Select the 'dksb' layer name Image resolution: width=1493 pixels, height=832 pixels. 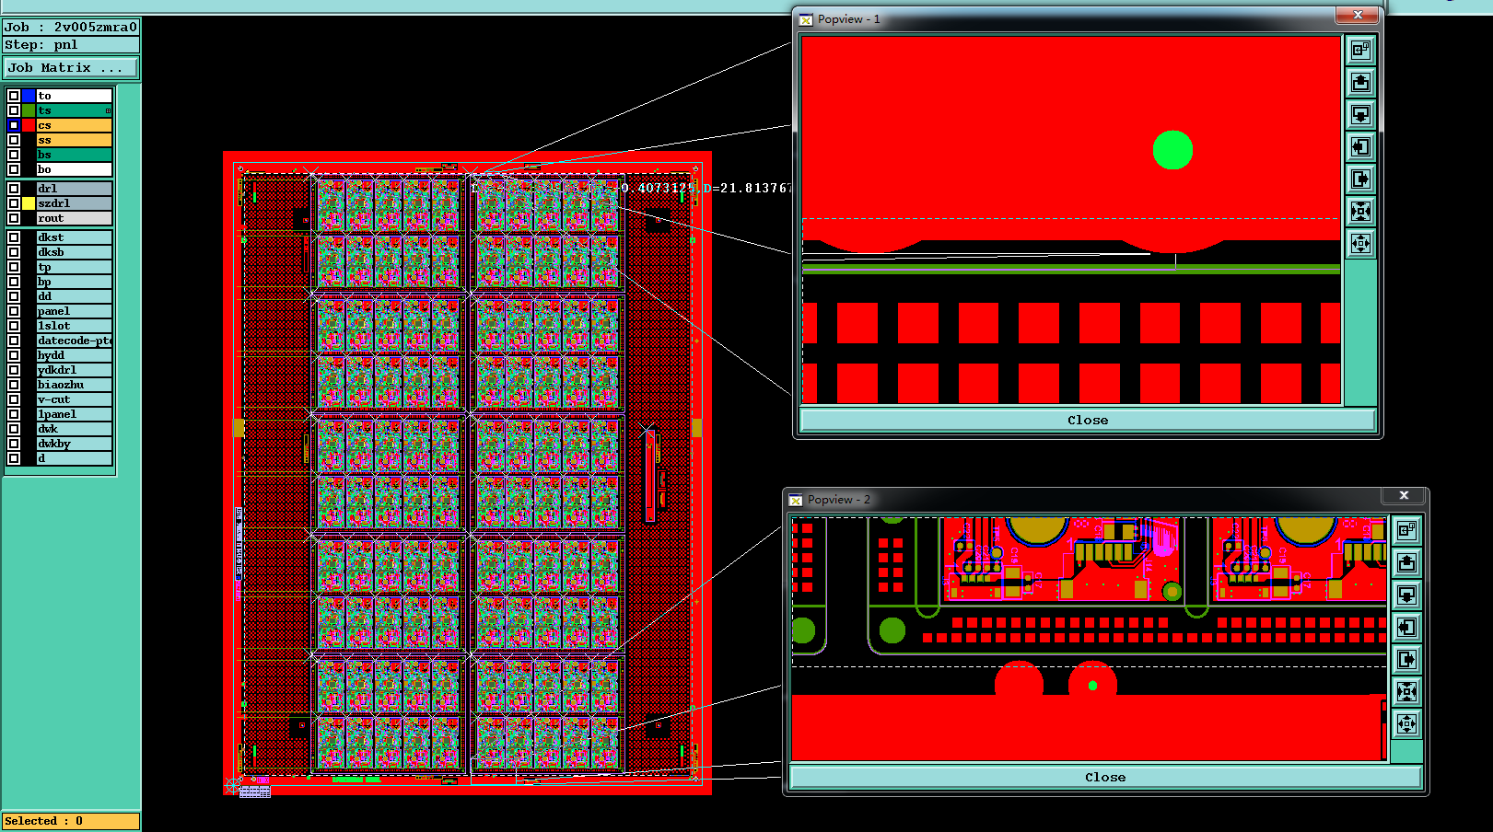click(75, 252)
